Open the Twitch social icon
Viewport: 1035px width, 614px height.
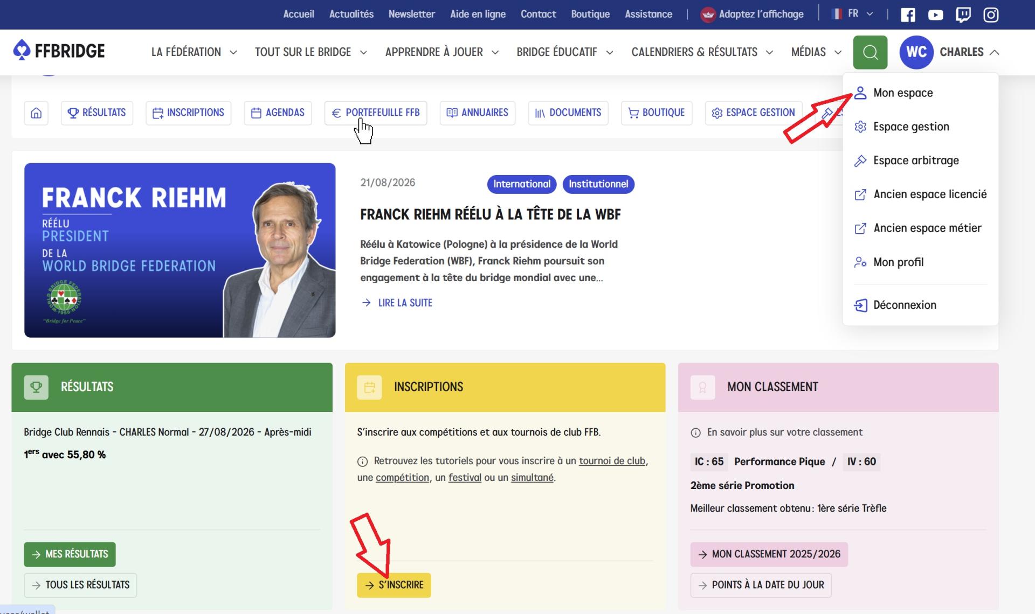(963, 15)
